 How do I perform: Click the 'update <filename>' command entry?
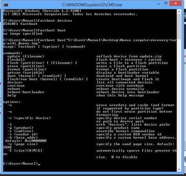26,56
